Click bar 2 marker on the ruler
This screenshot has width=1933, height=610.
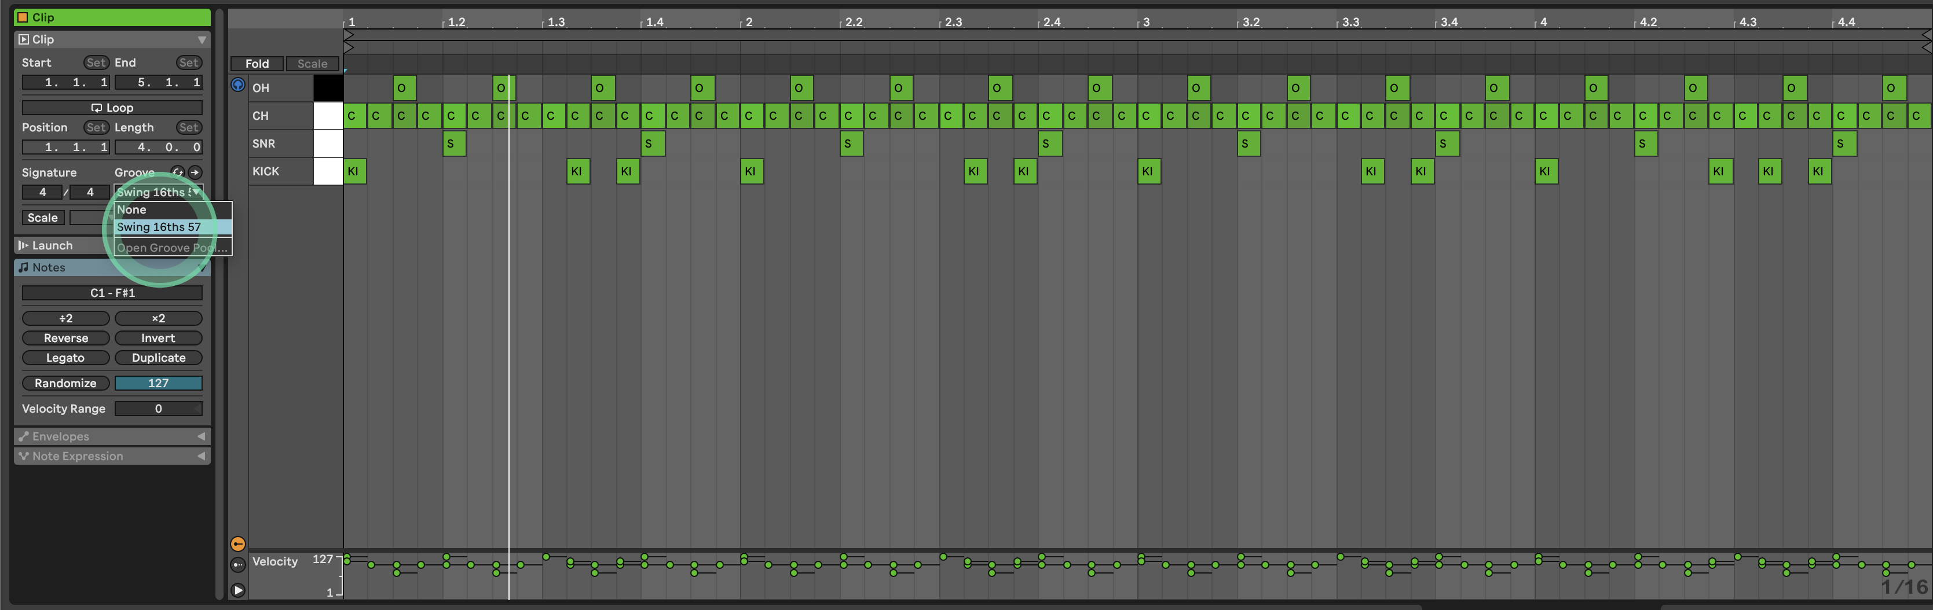(748, 23)
